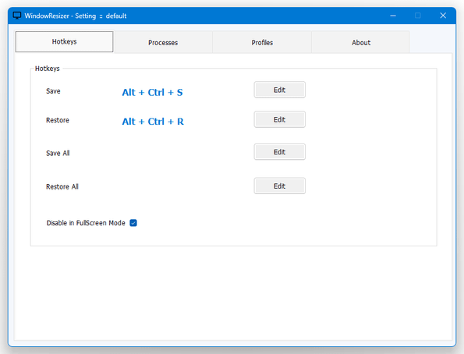Open the Processes tab
This screenshot has width=464, height=354.
pos(163,43)
